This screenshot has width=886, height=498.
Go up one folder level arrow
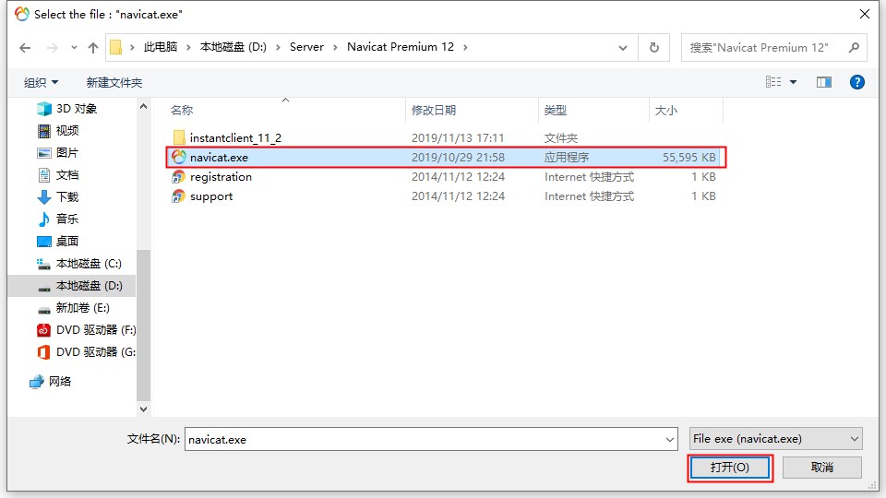(x=92, y=47)
